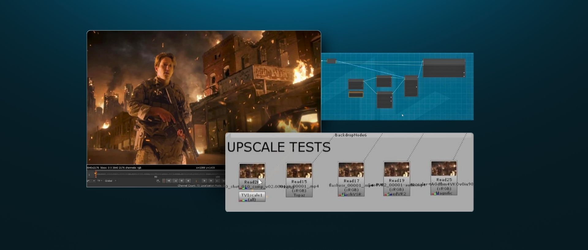
Task: Select the orange-highlighted node in blue graph
Action: [x=356, y=94]
